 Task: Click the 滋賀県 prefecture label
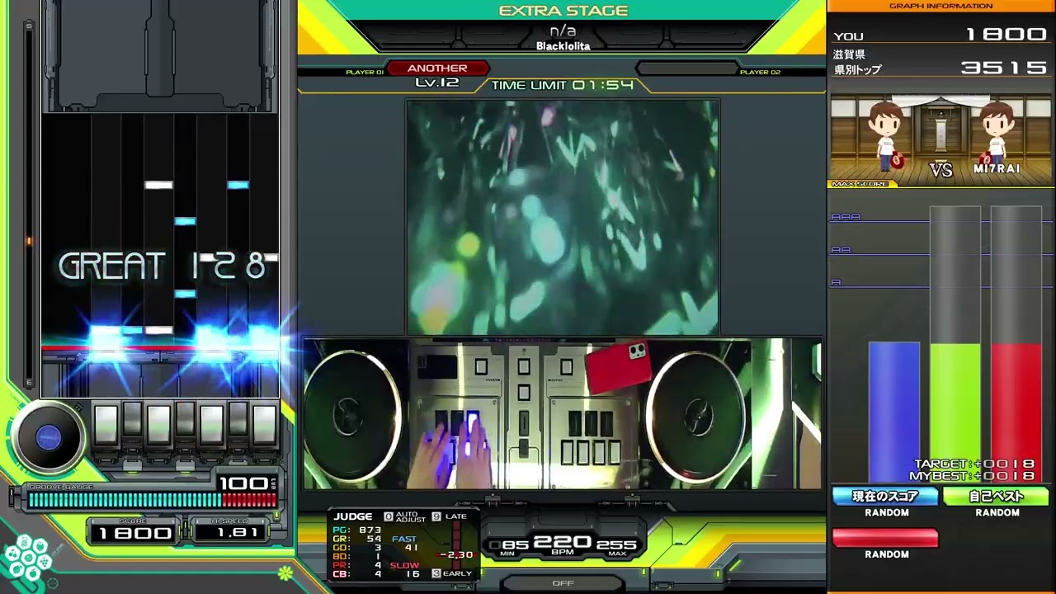[x=849, y=54]
